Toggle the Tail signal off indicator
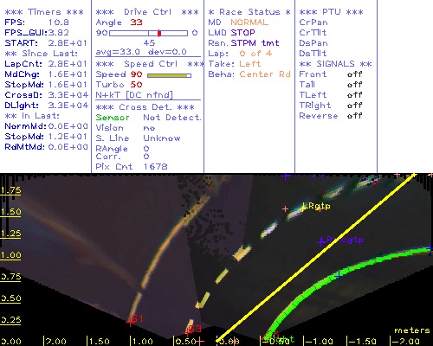Image resolution: width=433 pixels, height=346 pixels. click(354, 85)
